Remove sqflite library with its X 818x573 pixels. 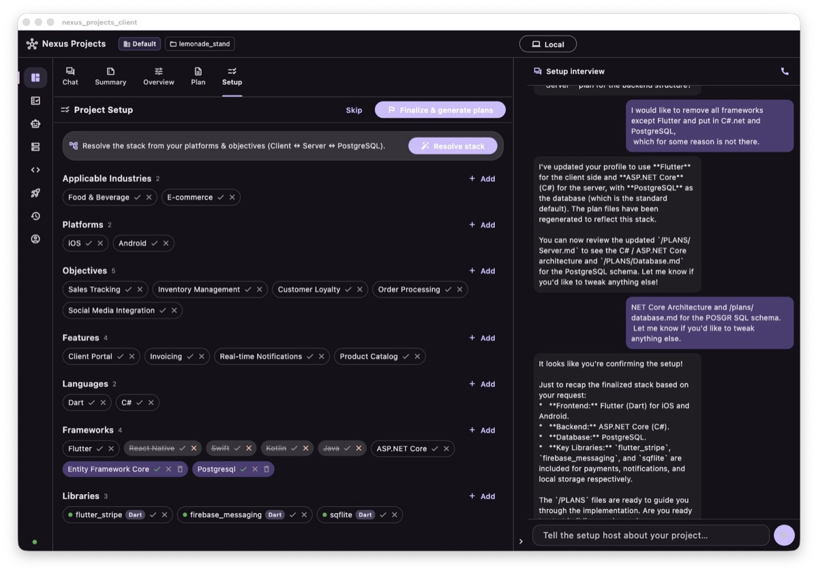394,515
